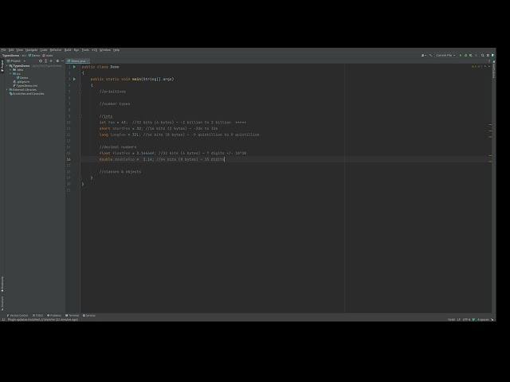
Task: Open the Terminal tool window
Action: pos(73,315)
